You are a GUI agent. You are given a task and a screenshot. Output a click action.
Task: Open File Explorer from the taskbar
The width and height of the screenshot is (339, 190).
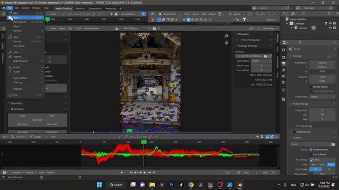pyautogui.click(x=152, y=185)
